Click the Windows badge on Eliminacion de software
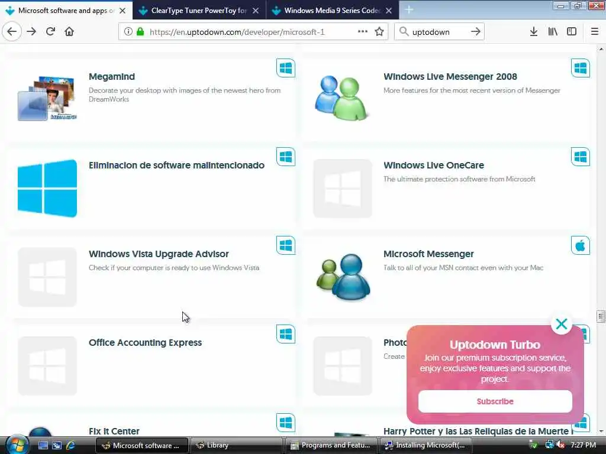Image resolution: width=606 pixels, height=454 pixels. (x=286, y=157)
